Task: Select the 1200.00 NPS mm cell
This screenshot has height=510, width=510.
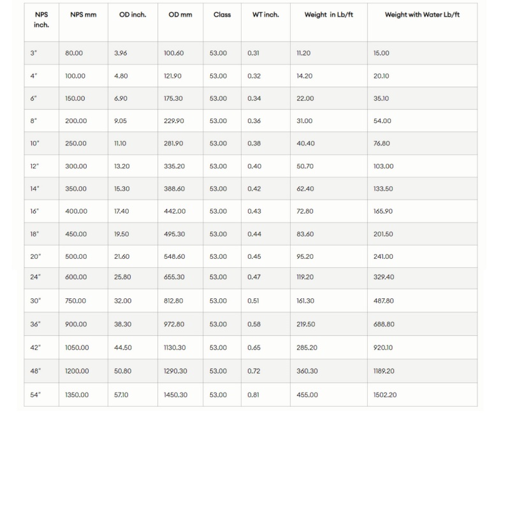Action: (77, 371)
